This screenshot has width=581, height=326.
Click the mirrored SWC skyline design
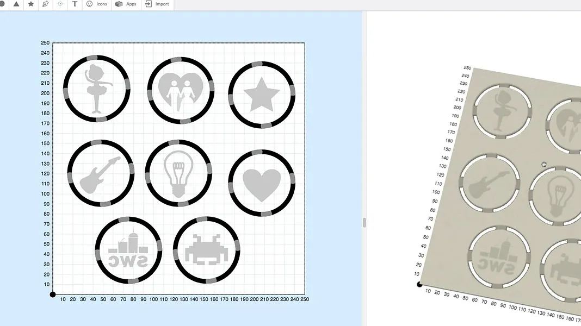pos(128,250)
